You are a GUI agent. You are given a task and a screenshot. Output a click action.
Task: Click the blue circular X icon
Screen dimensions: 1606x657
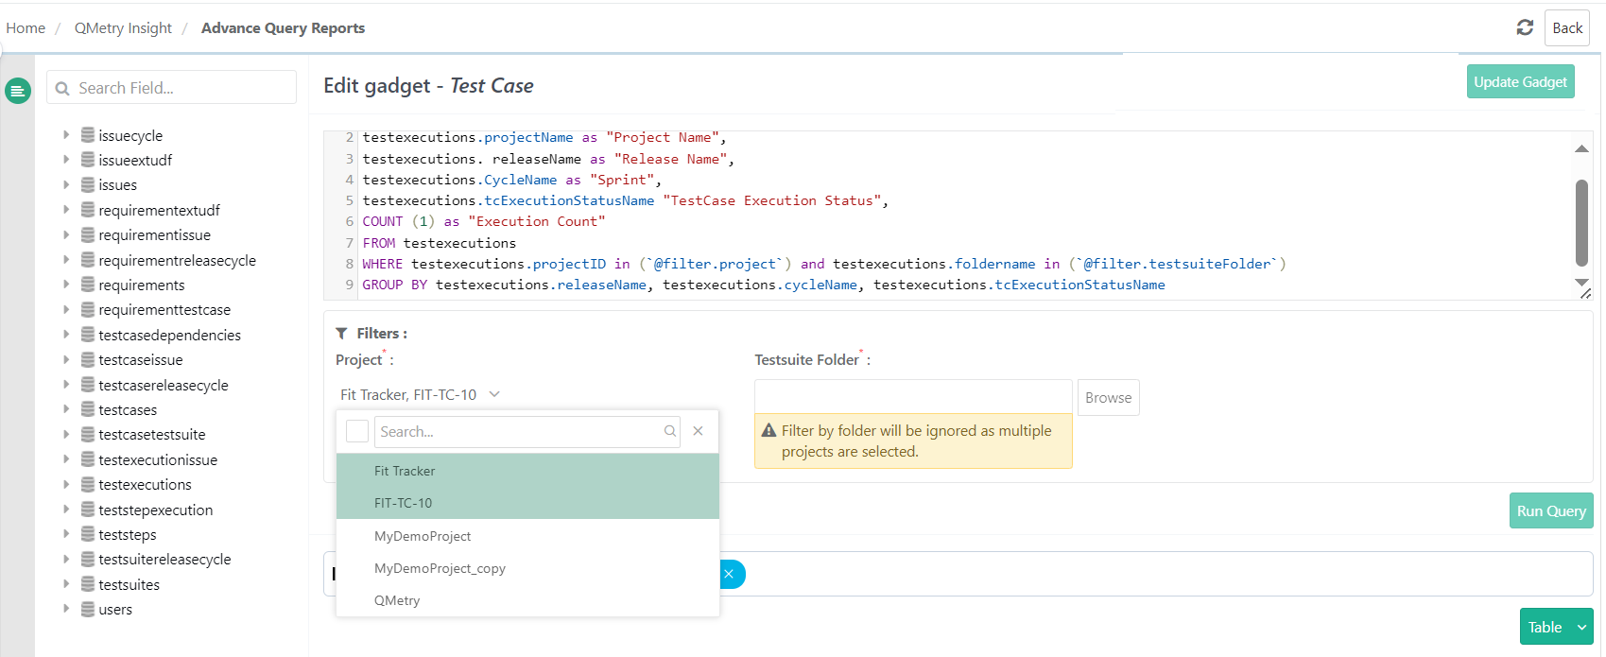(x=729, y=574)
